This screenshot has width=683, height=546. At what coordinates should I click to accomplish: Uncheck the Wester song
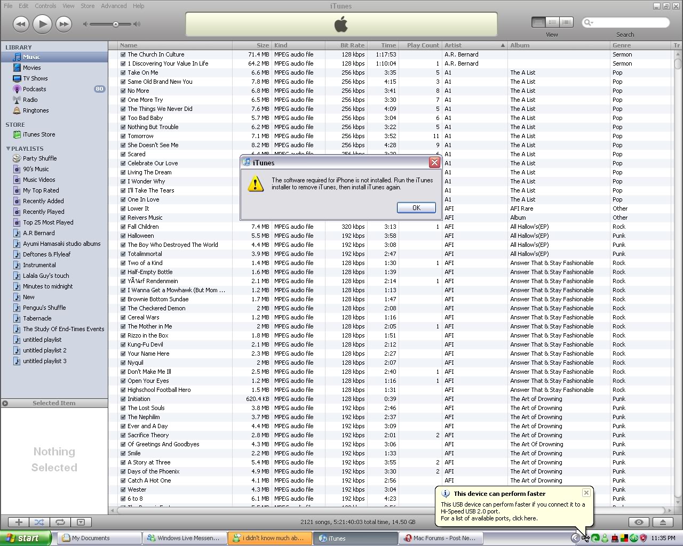coord(123,489)
